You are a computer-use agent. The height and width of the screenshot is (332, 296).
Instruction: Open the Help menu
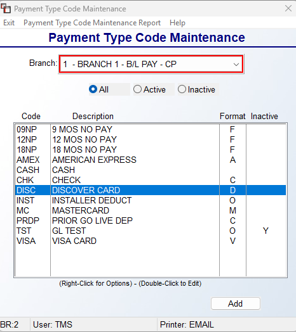177,23
